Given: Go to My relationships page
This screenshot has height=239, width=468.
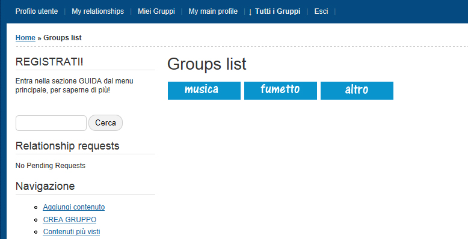Looking at the screenshot, I should point(97,11).
